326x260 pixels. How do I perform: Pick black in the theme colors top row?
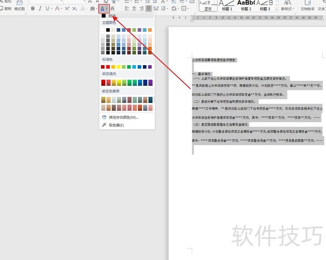[x=108, y=30]
